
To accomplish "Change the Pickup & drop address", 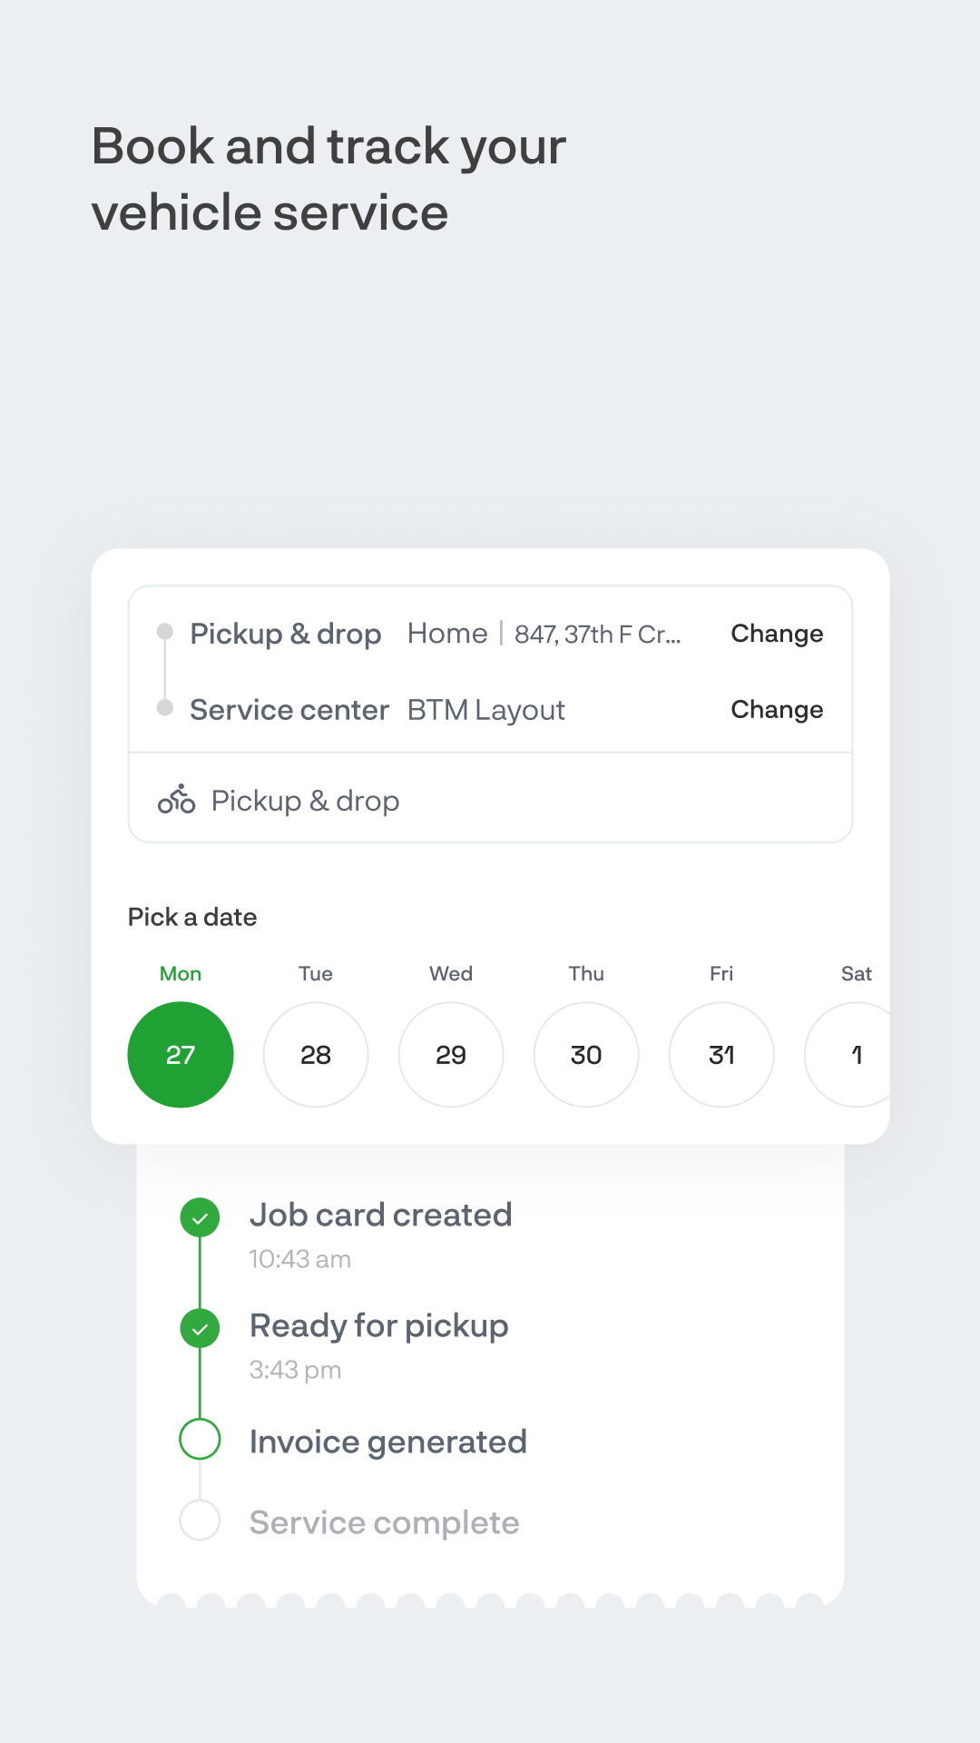I will [777, 634].
